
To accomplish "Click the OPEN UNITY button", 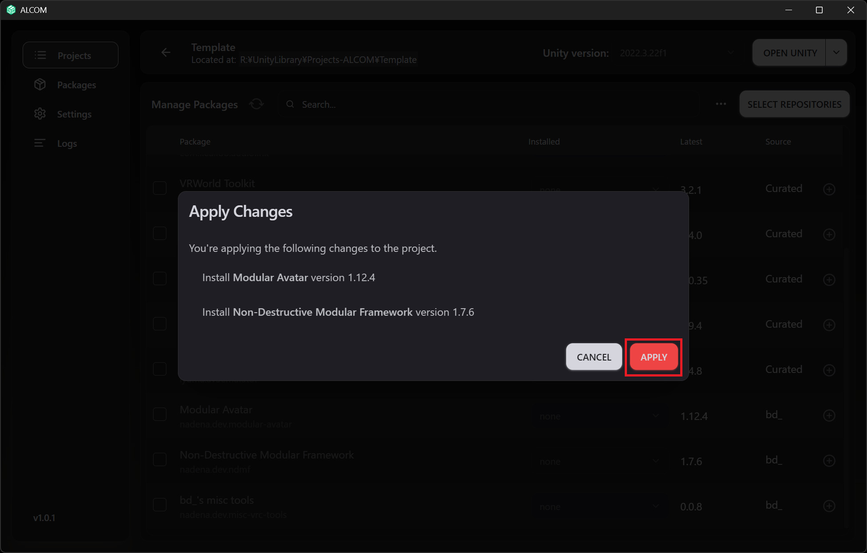I will tap(789, 53).
